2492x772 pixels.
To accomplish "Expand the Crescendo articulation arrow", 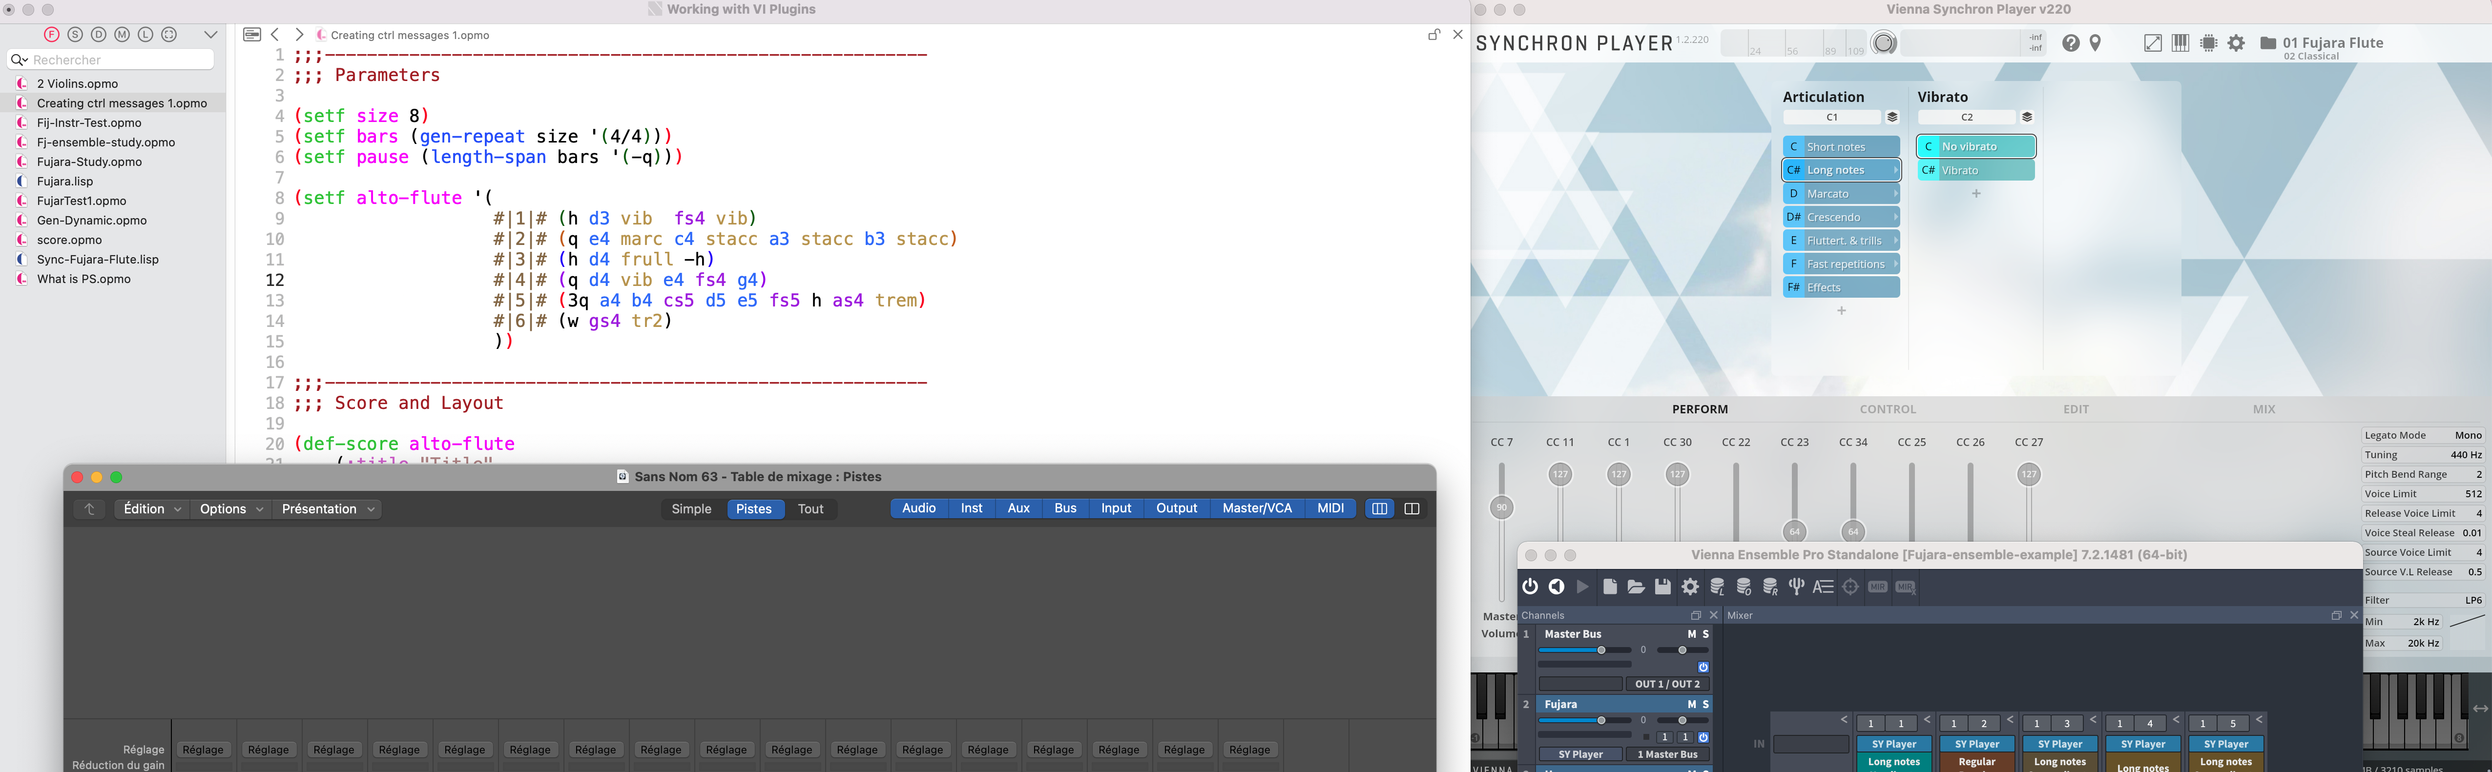I will pos(1895,217).
